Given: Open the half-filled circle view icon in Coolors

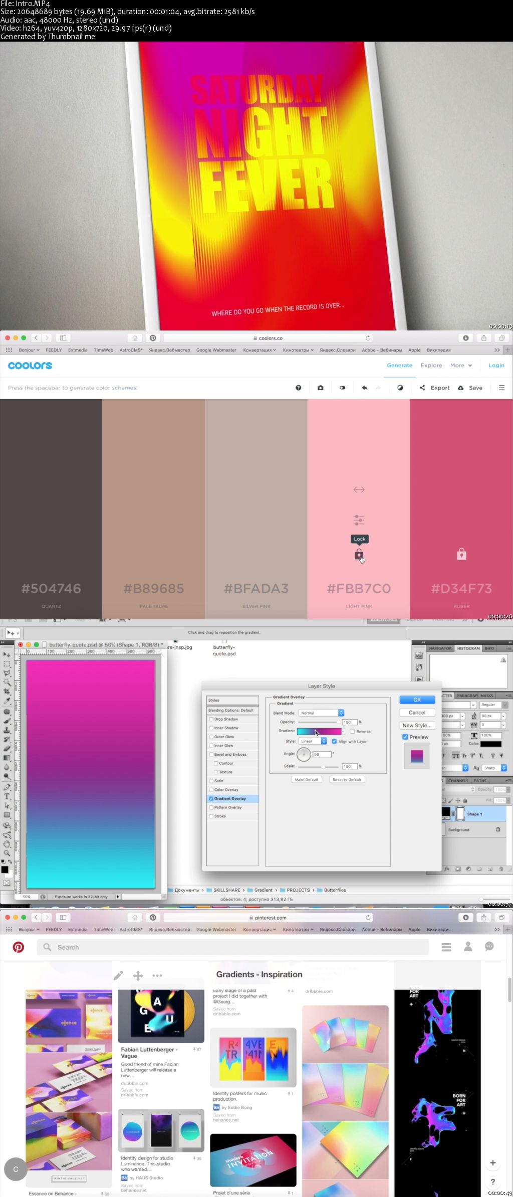Looking at the screenshot, I should tap(400, 388).
